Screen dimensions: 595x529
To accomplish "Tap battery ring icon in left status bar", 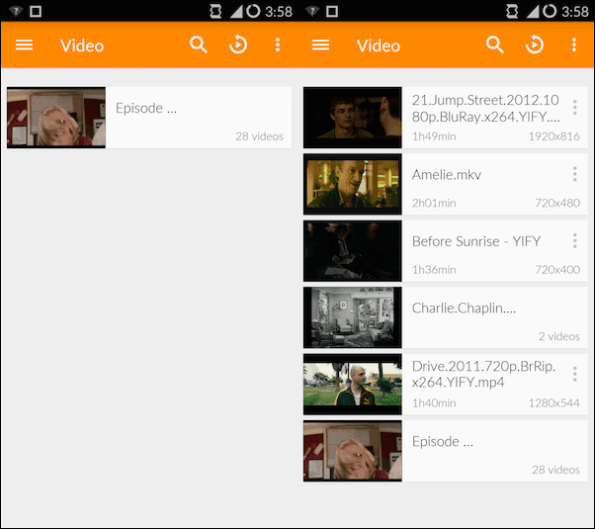I will [253, 12].
